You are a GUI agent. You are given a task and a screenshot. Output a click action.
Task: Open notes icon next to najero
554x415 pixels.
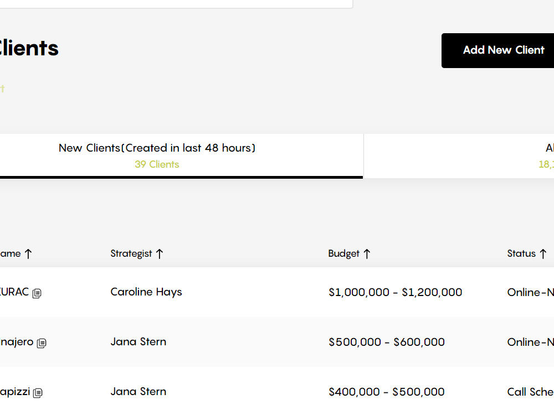point(42,343)
